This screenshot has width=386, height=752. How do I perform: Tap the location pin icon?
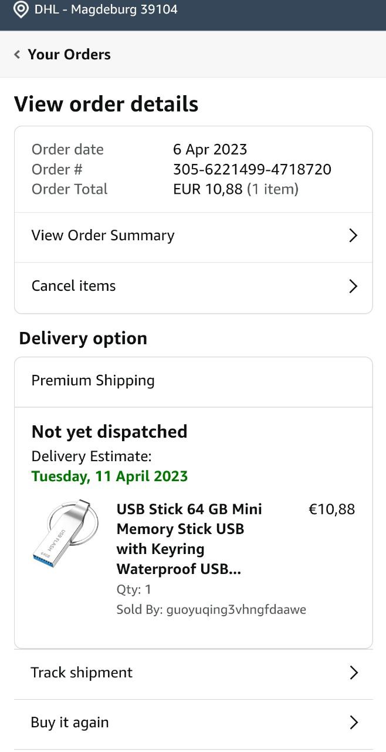[21, 10]
